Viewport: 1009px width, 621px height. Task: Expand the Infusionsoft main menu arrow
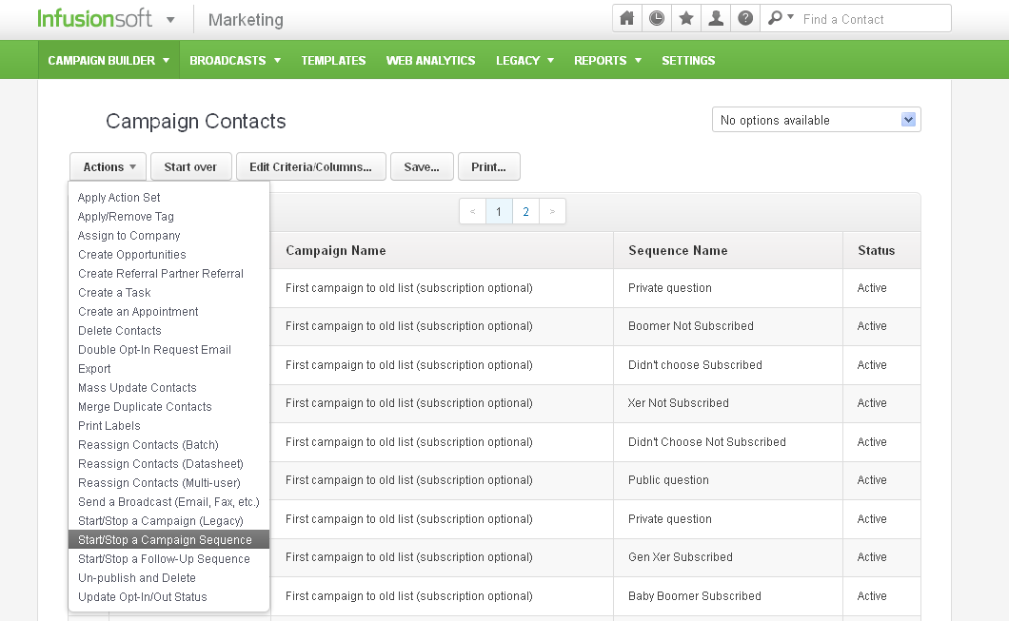[x=170, y=20]
